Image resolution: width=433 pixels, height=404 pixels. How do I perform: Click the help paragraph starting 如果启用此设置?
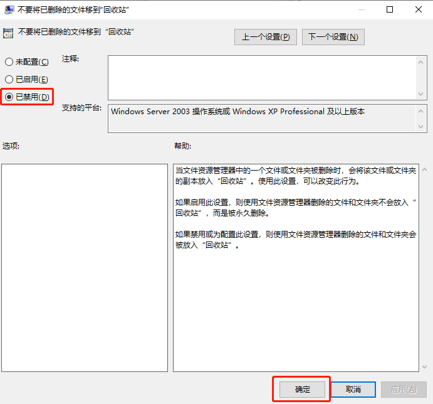pos(296,208)
